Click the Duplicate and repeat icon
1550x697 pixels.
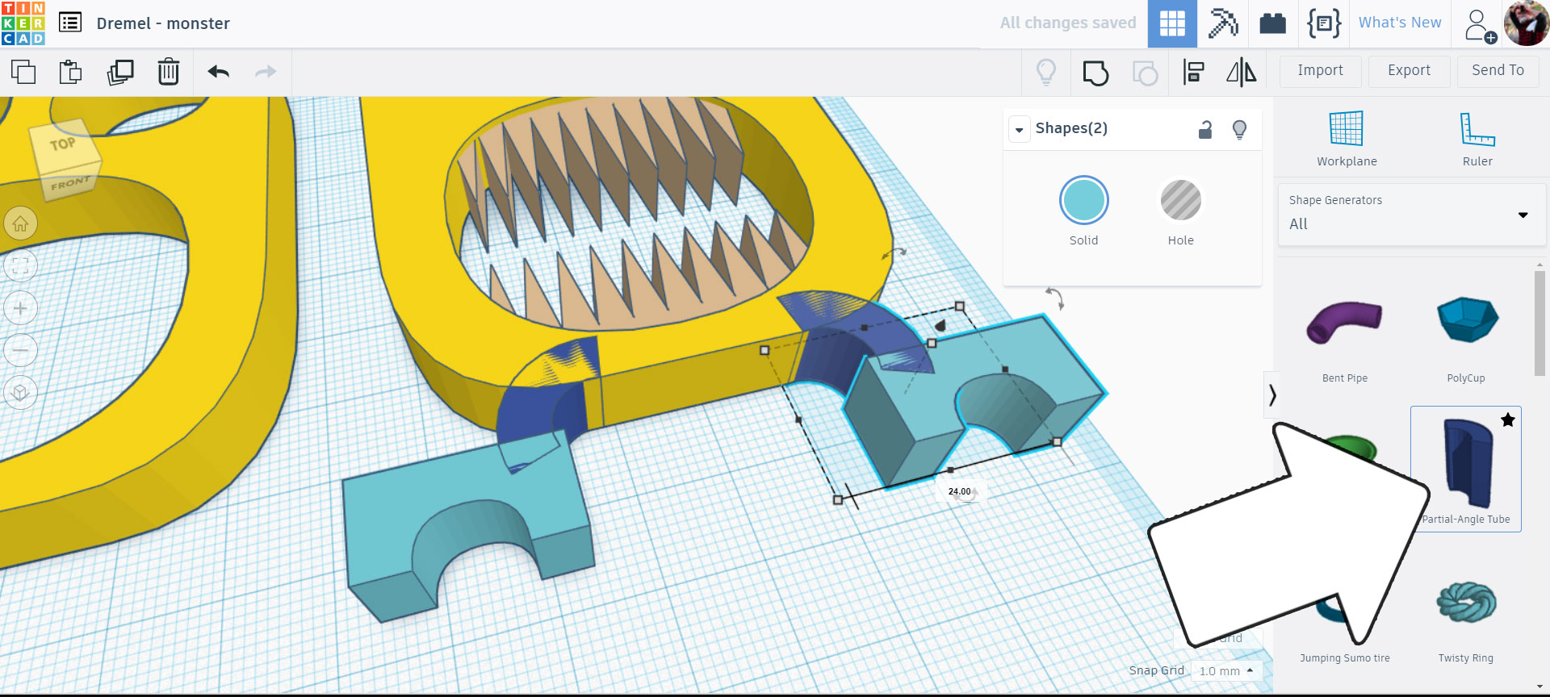click(x=119, y=72)
